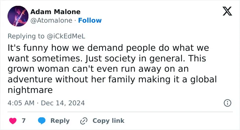Click the display name Adam Malone
The height and width of the screenshot is (130, 240).
tap(56, 12)
